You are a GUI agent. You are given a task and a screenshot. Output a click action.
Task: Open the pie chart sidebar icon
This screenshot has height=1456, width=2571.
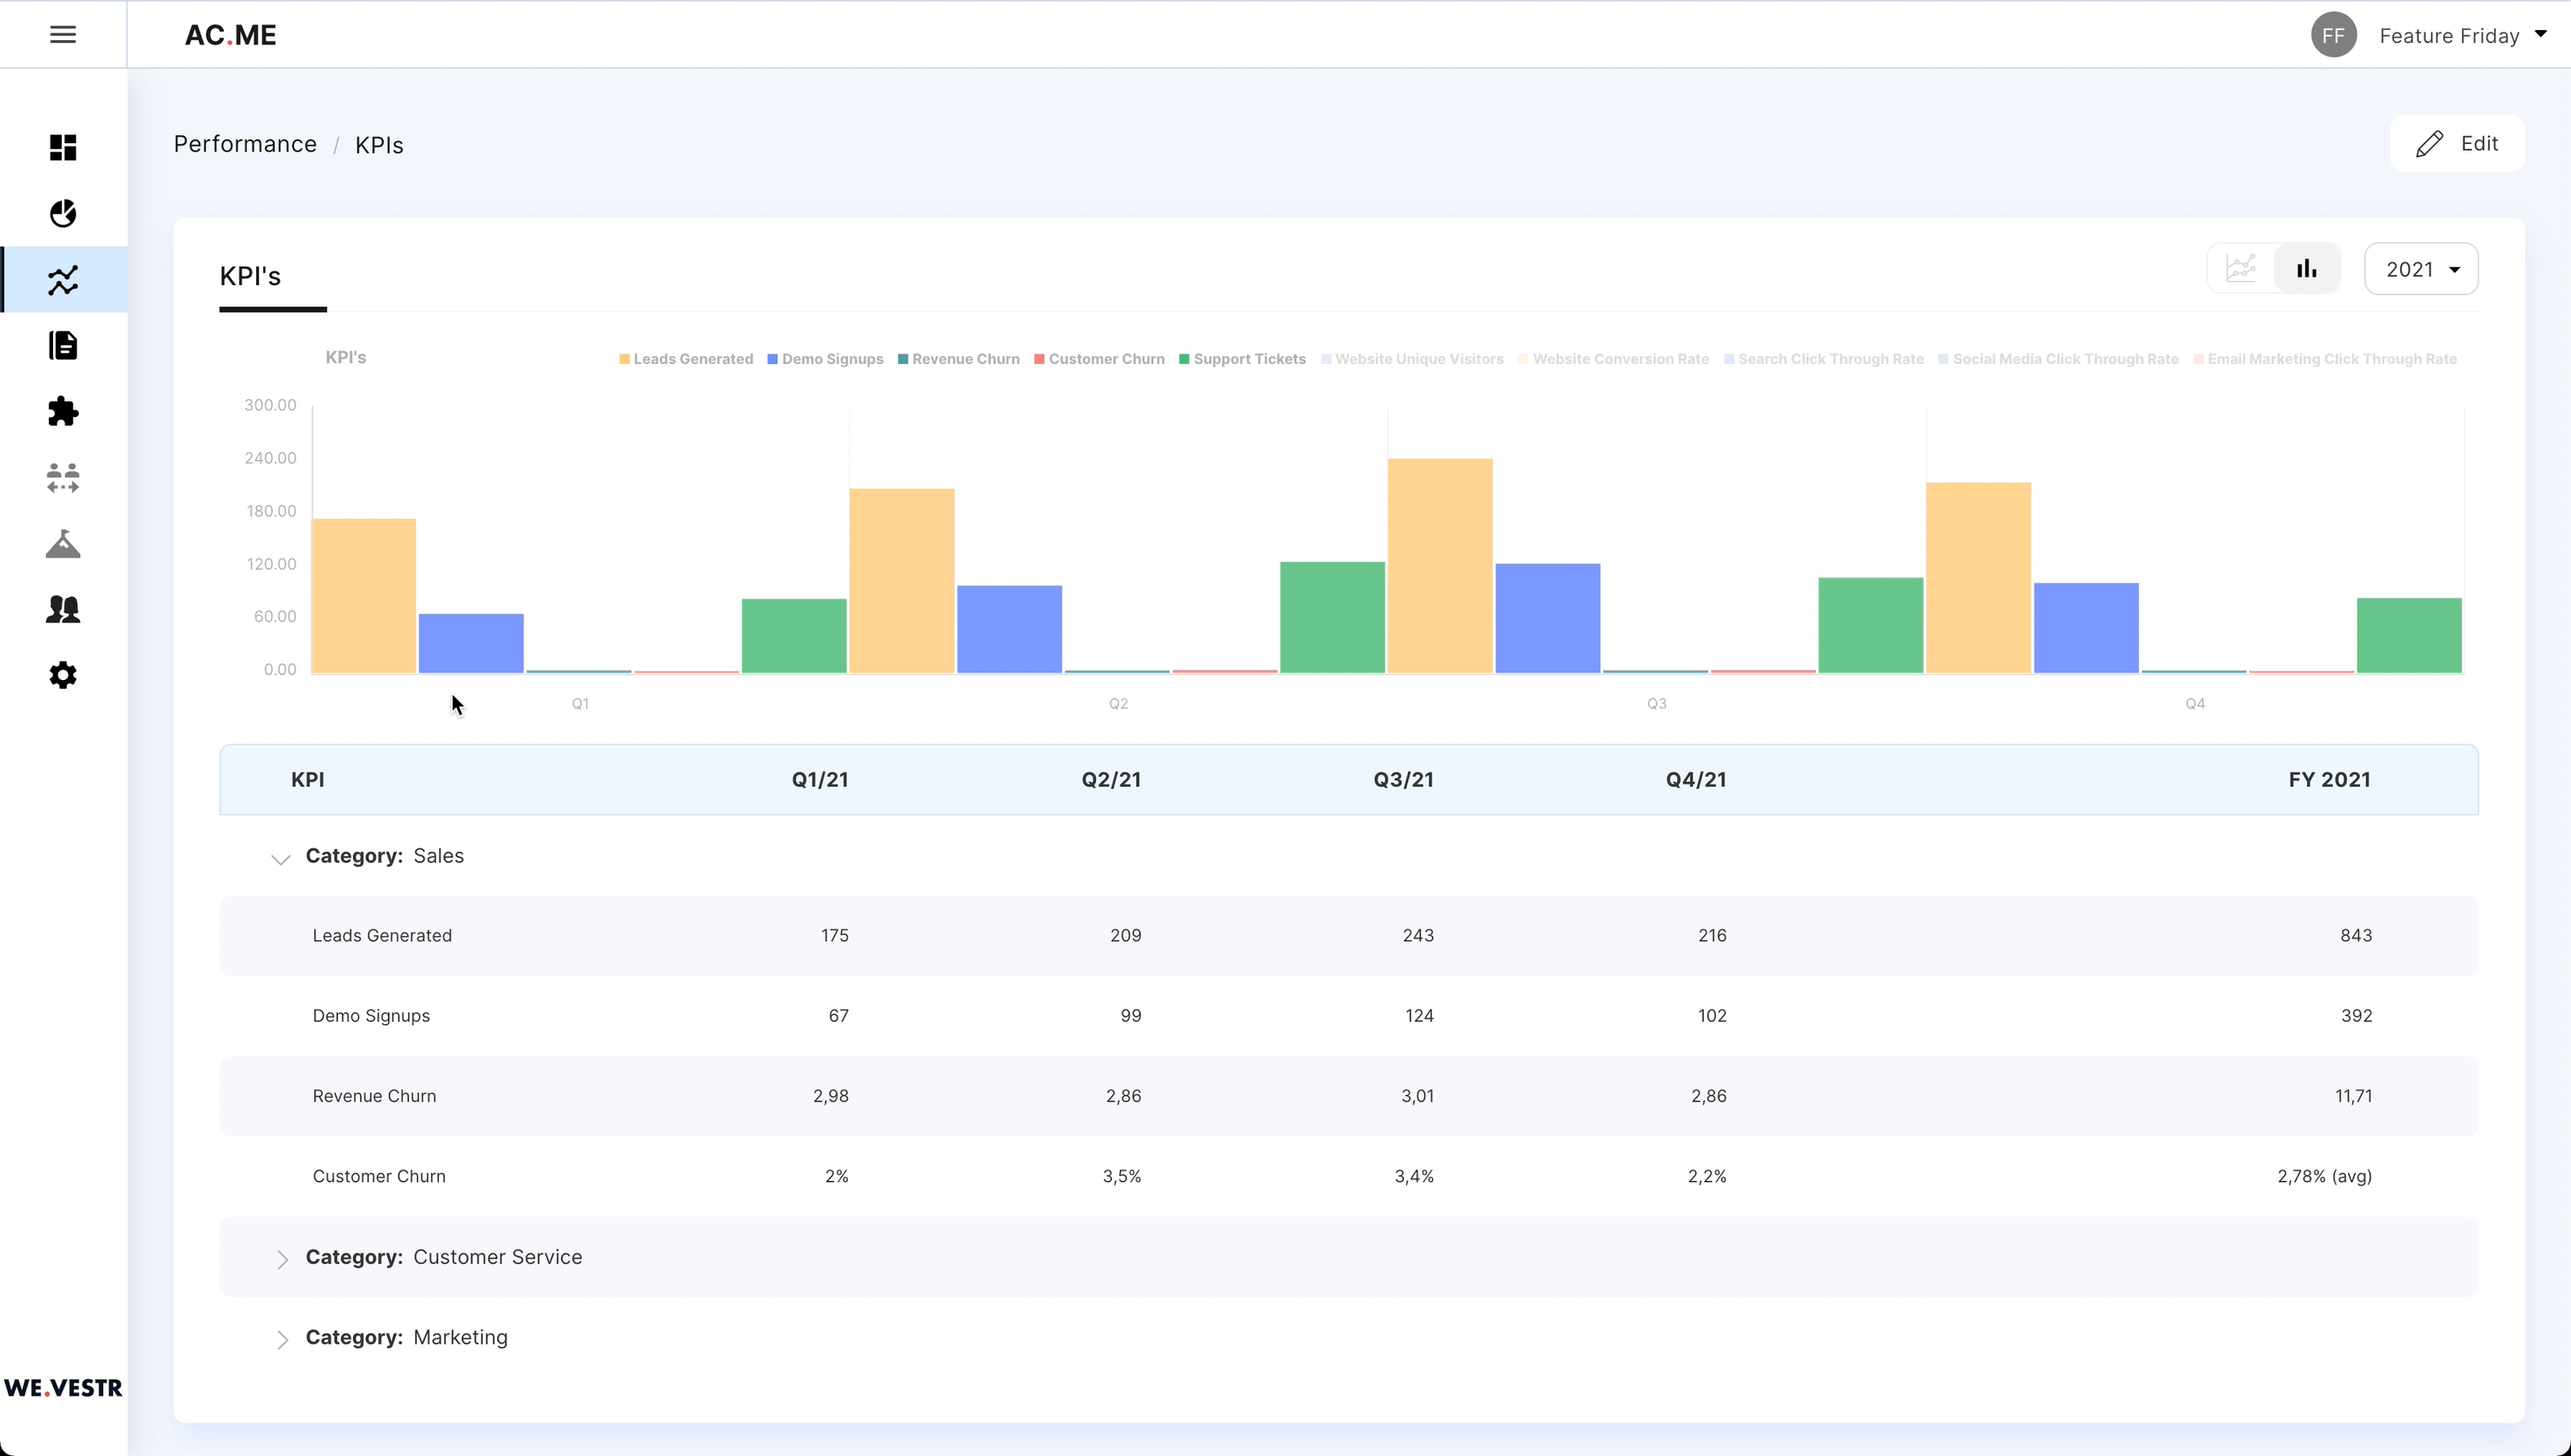63,214
